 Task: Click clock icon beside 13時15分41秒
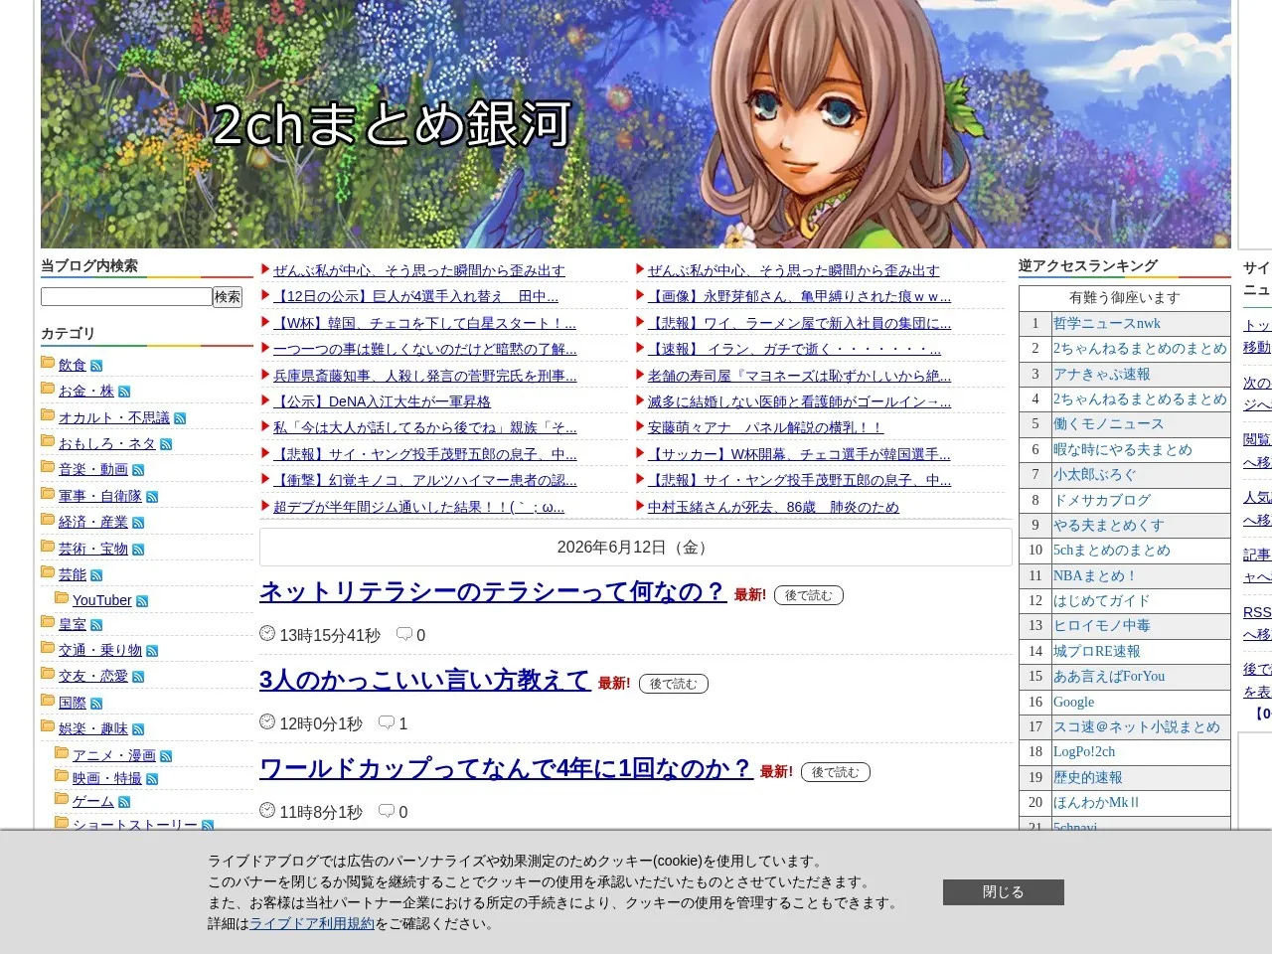267,633
